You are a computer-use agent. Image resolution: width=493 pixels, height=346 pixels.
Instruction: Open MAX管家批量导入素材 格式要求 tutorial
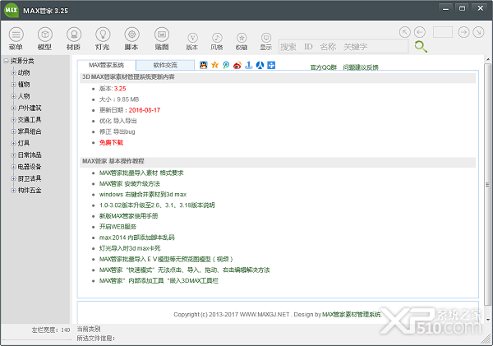coord(141,173)
